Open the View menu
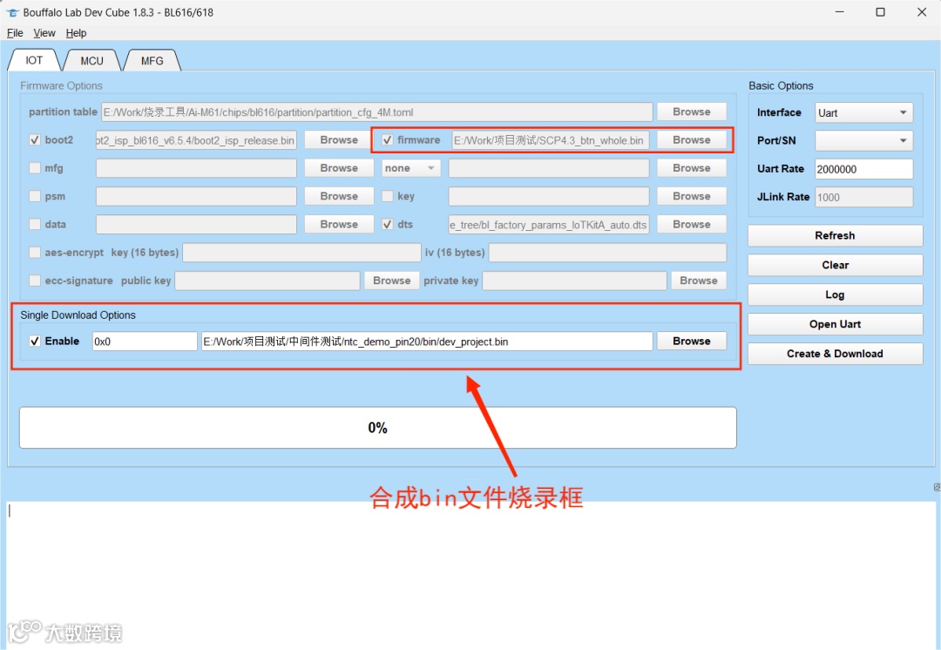941x650 pixels. 44,32
